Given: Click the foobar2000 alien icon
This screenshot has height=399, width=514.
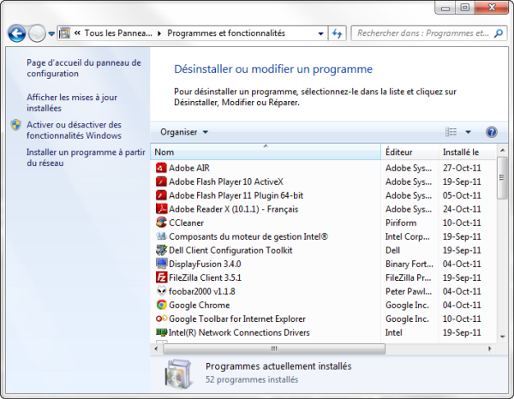Looking at the screenshot, I should click(x=161, y=291).
